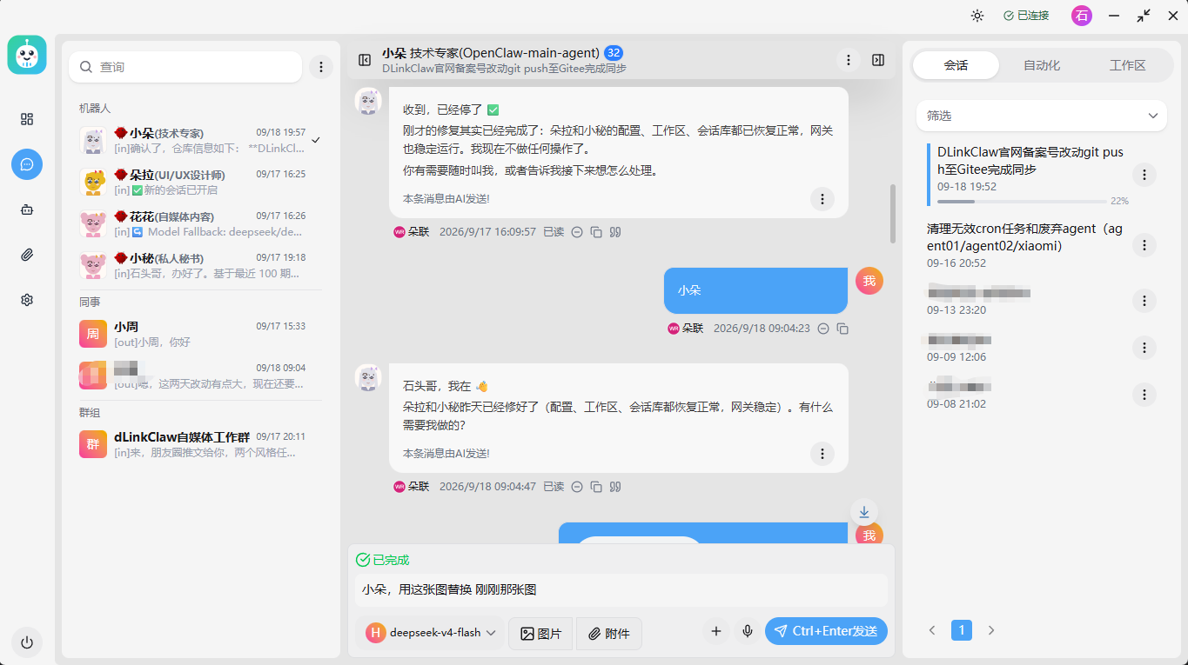This screenshot has width=1188, height=665.
Task: Click minus icon under 09:04:47 message
Action: pyautogui.click(x=577, y=487)
